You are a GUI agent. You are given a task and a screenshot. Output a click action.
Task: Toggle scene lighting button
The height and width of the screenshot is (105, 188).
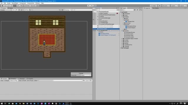tap(17, 10)
